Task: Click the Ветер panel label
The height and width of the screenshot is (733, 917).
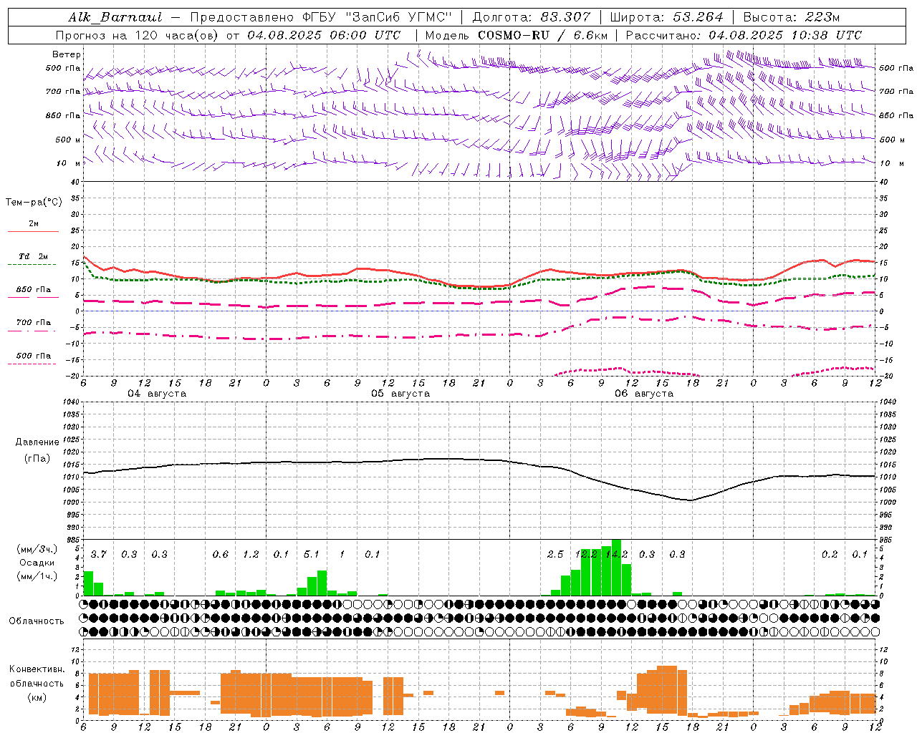Action: 67,54
